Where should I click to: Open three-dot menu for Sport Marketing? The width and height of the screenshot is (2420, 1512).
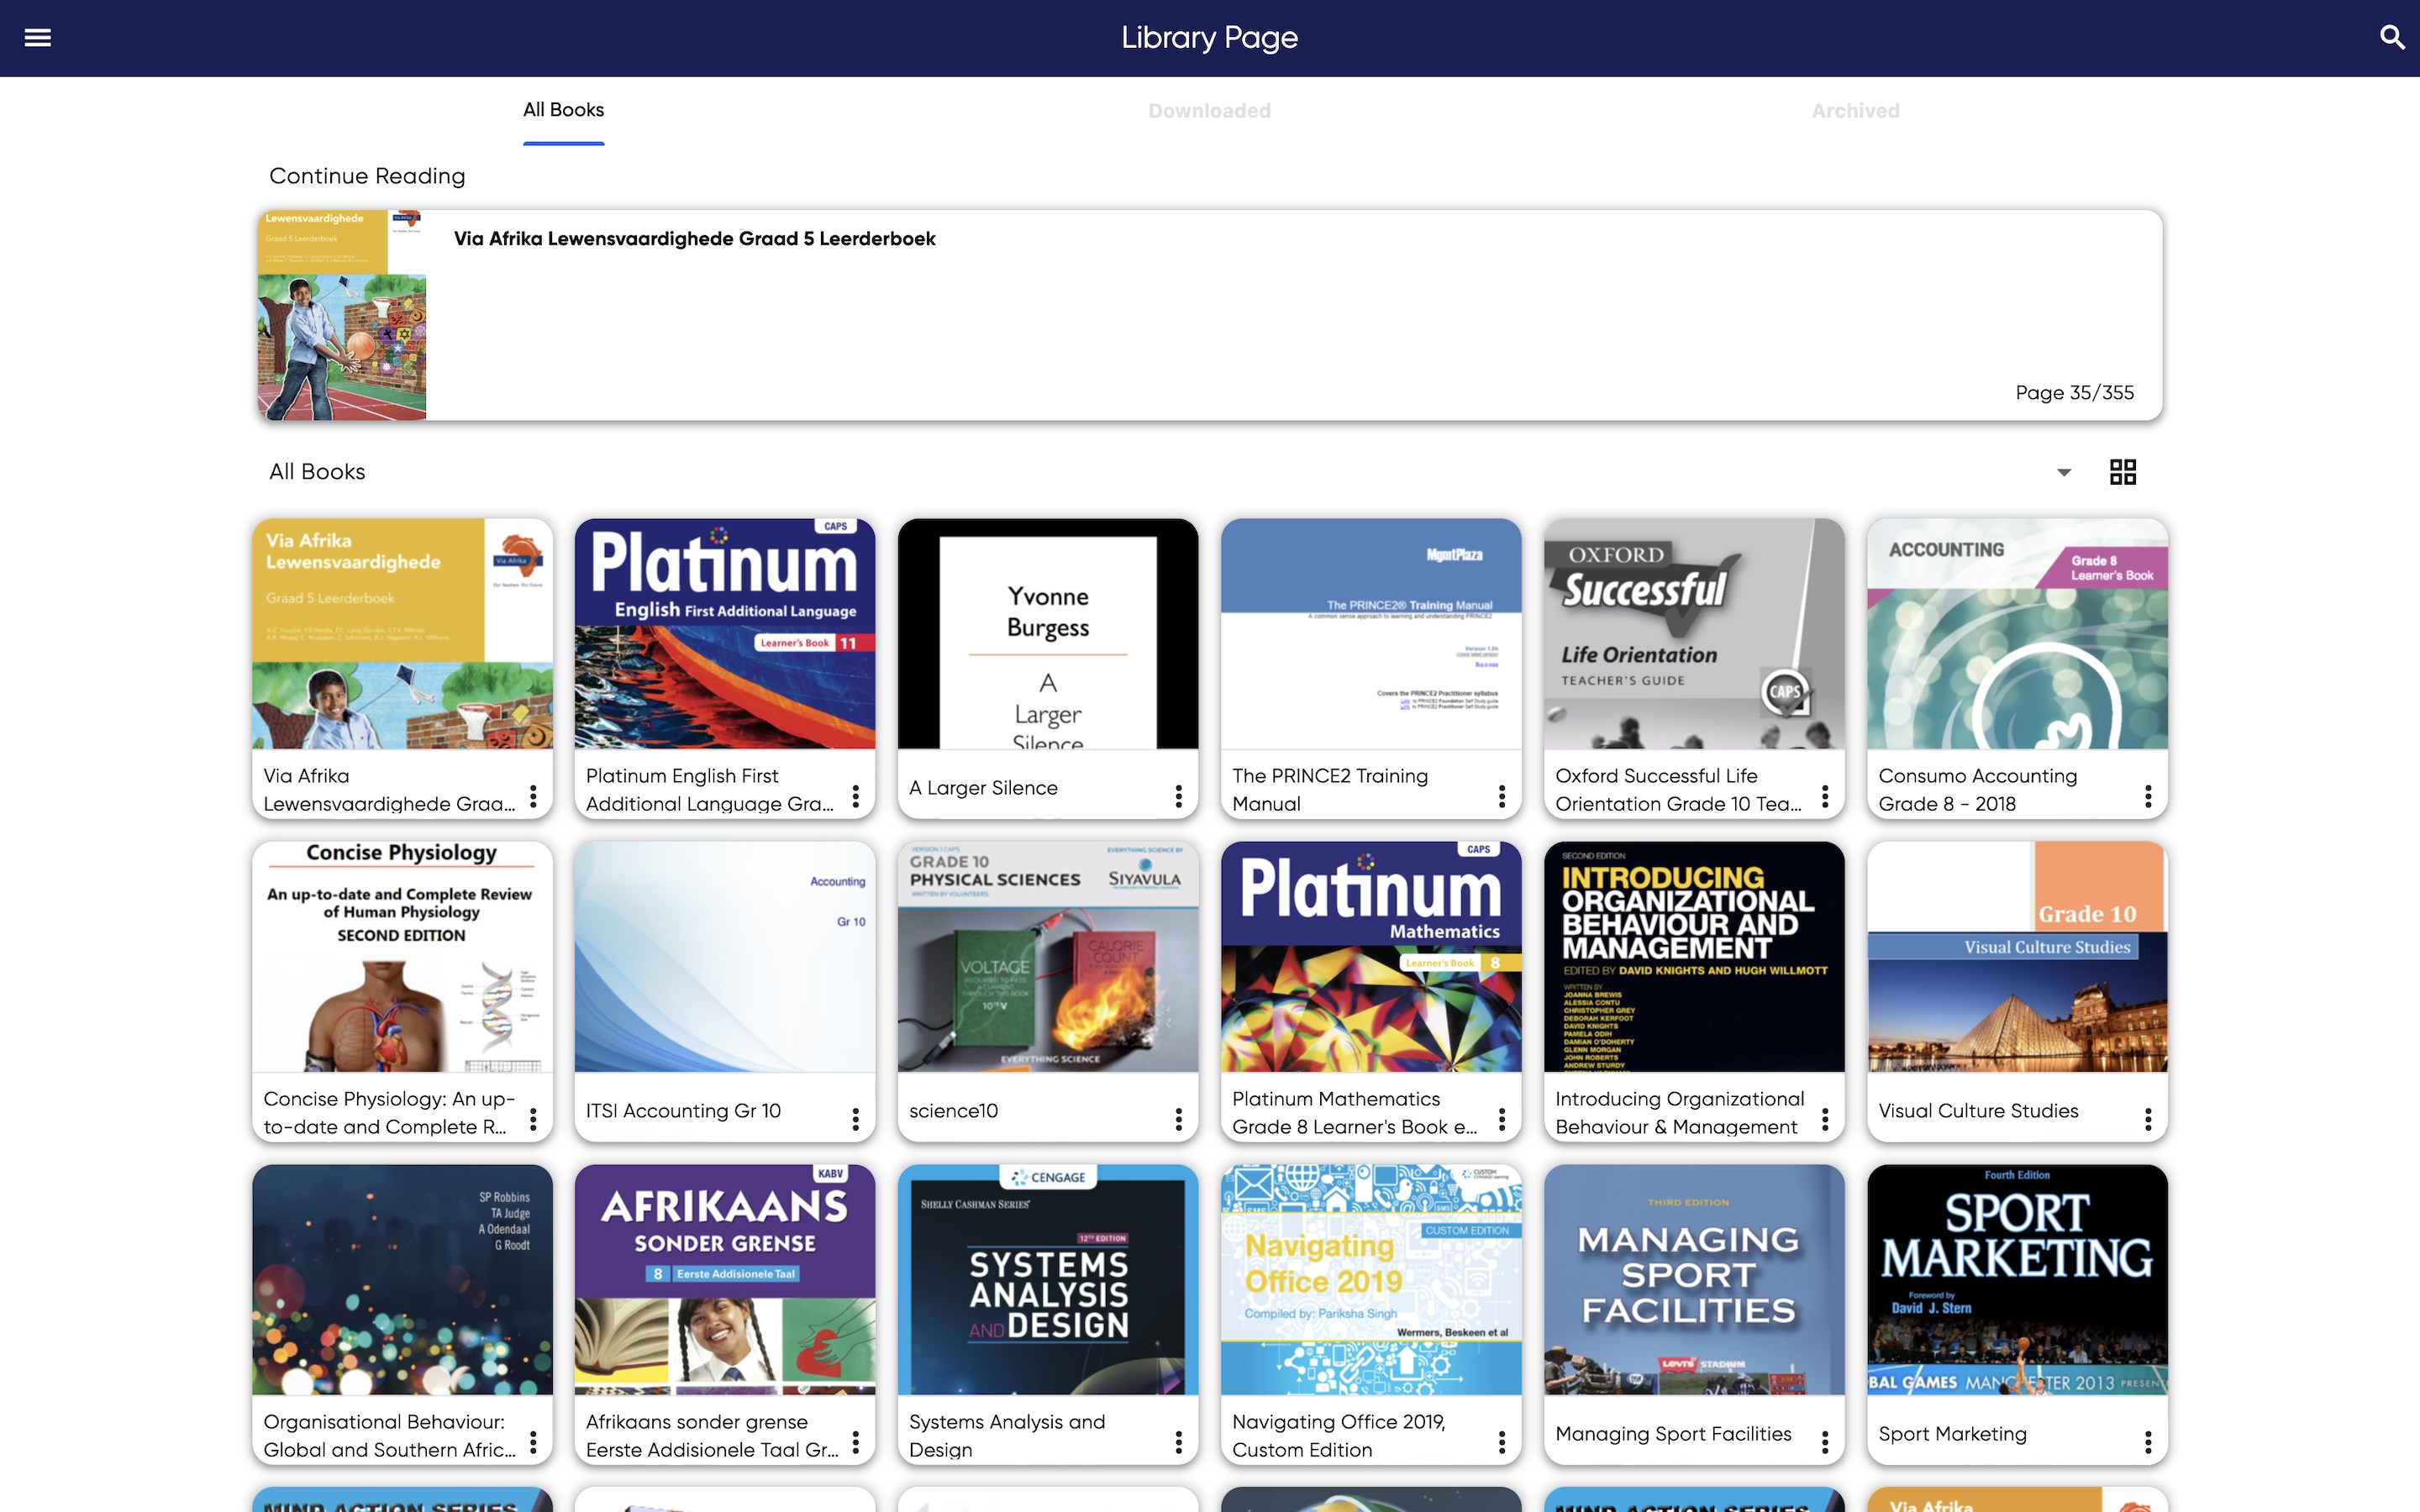2147,1442
